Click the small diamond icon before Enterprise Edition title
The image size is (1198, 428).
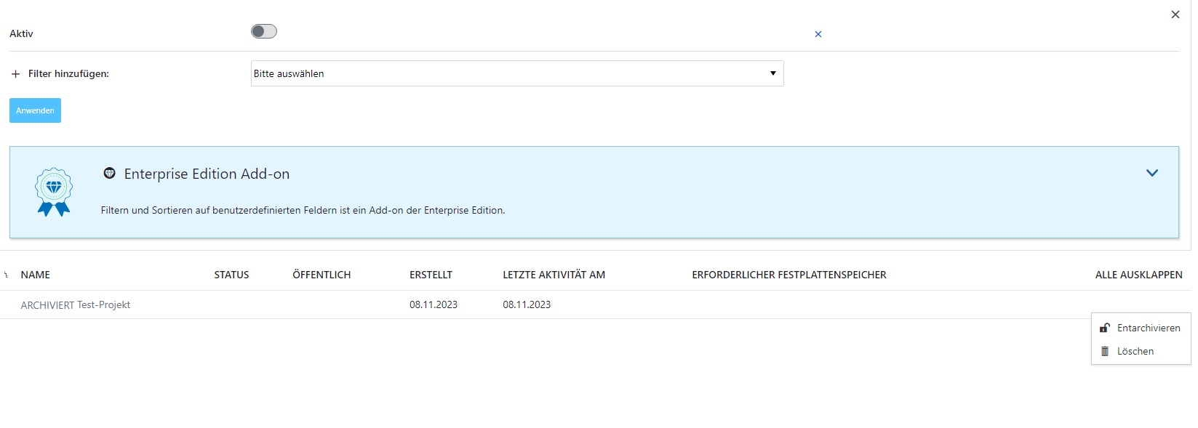110,174
